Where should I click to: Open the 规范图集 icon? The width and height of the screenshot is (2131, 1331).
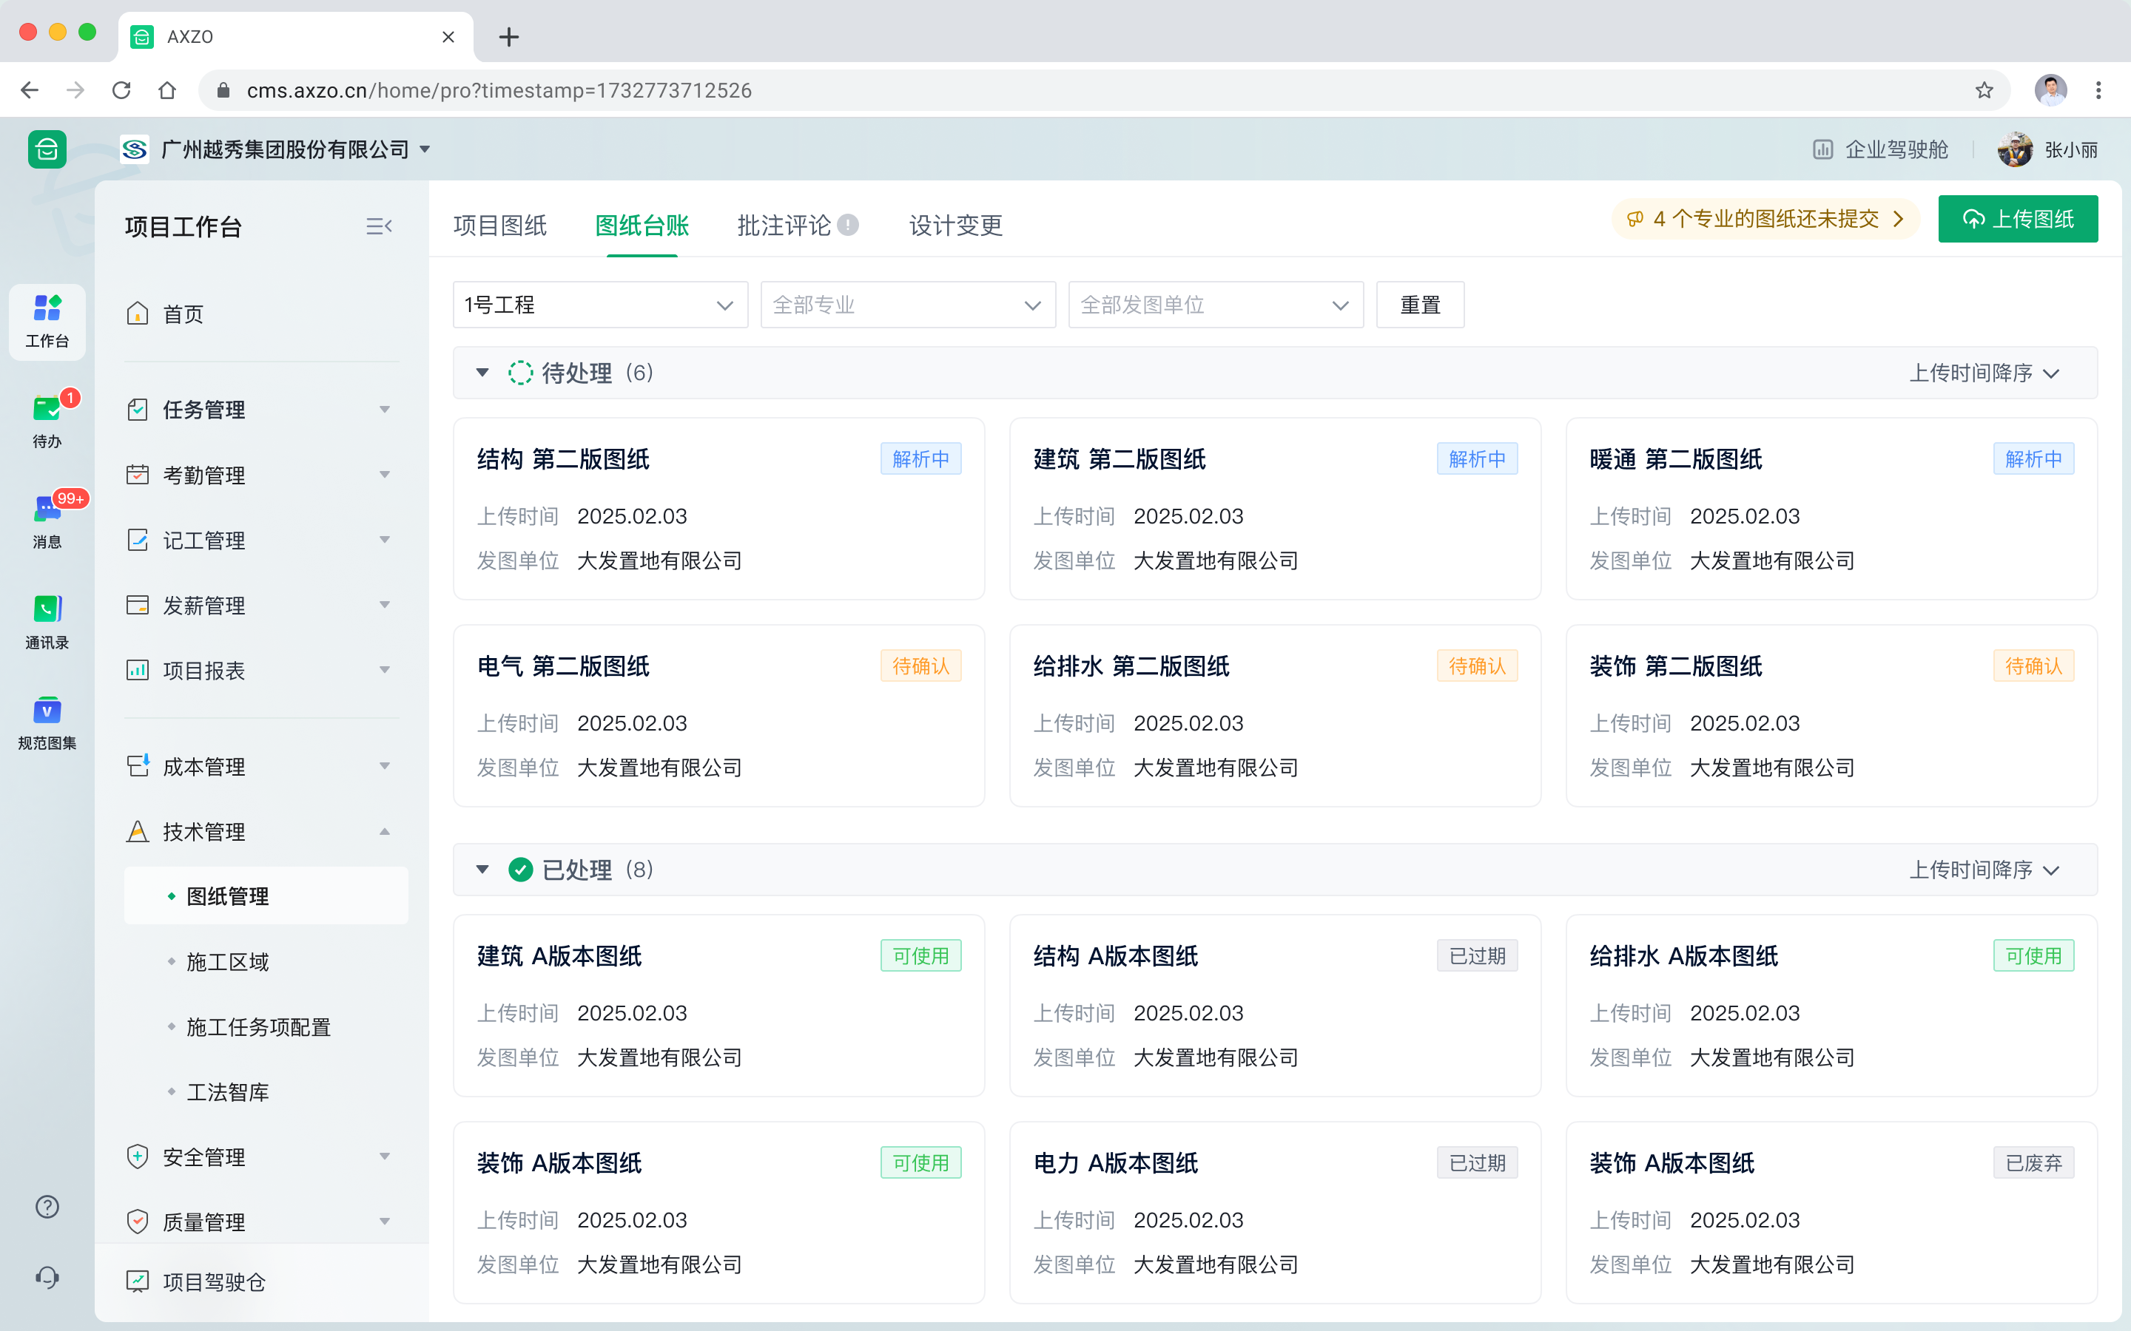point(46,722)
